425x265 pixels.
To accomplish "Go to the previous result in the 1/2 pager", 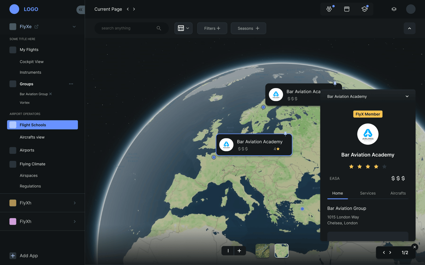I will click(384, 253).
